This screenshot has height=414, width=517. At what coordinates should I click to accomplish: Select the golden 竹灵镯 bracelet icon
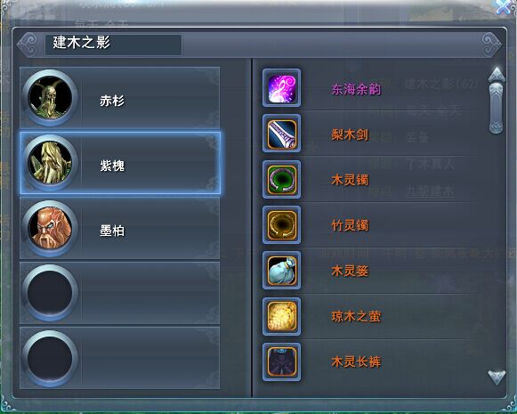(x=281, y=225)
